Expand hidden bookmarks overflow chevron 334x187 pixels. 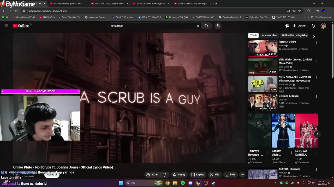[304, 17]
